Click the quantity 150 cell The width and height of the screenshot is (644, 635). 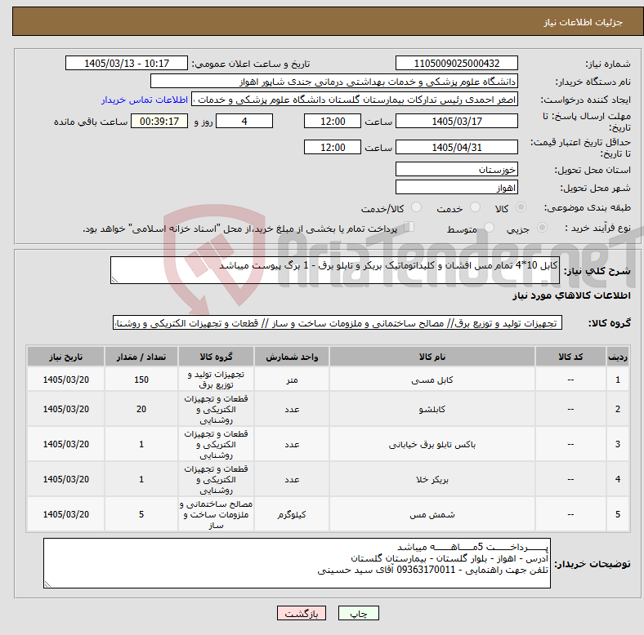tap(141, 380)
